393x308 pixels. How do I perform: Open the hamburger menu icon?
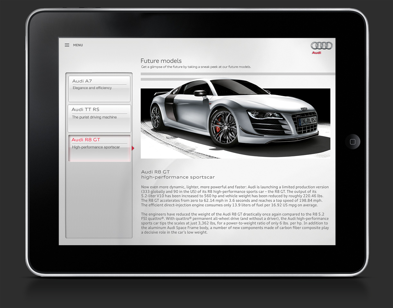[x=67, y=45]
